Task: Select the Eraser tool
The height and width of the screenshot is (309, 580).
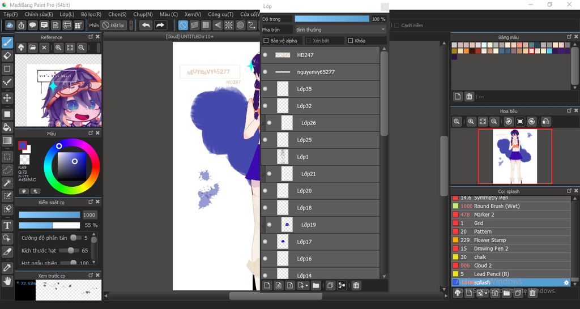Action: click(7, 56)
